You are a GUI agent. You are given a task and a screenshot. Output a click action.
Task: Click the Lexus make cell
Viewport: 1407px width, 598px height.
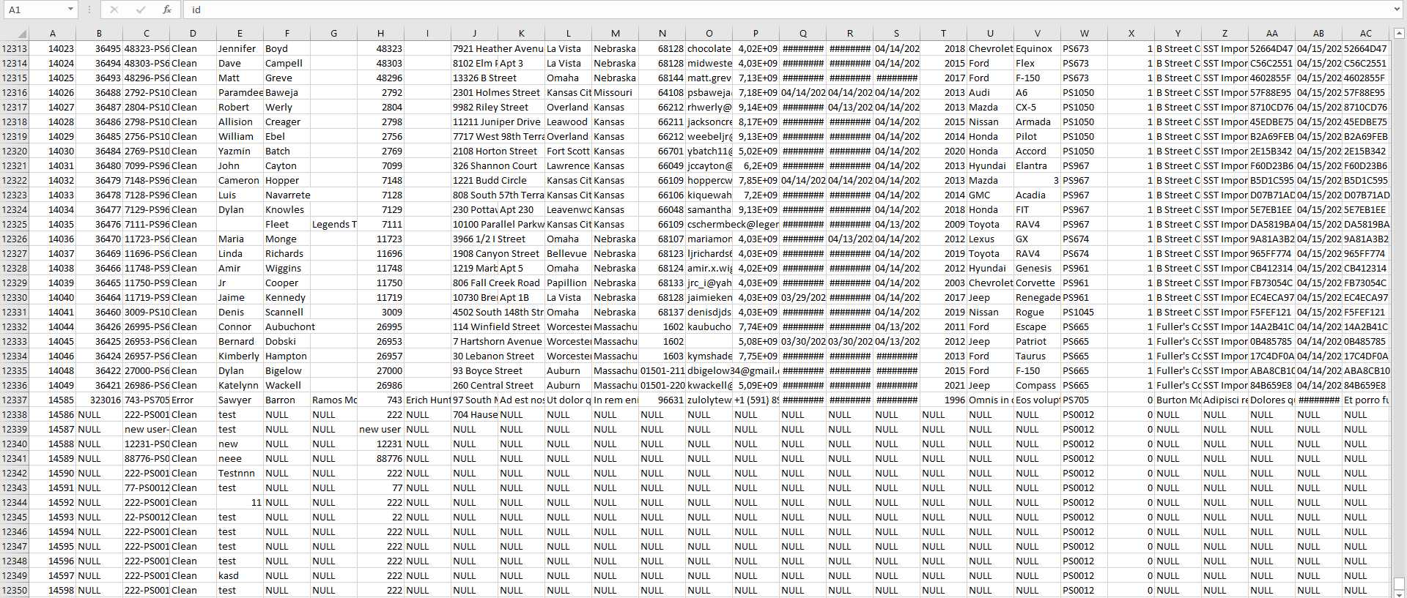tap(990, 239)
